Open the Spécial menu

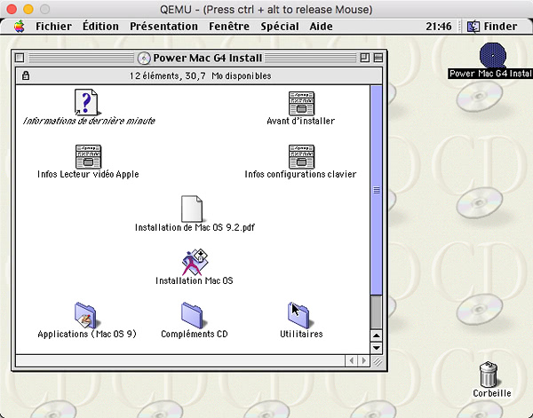280,26
